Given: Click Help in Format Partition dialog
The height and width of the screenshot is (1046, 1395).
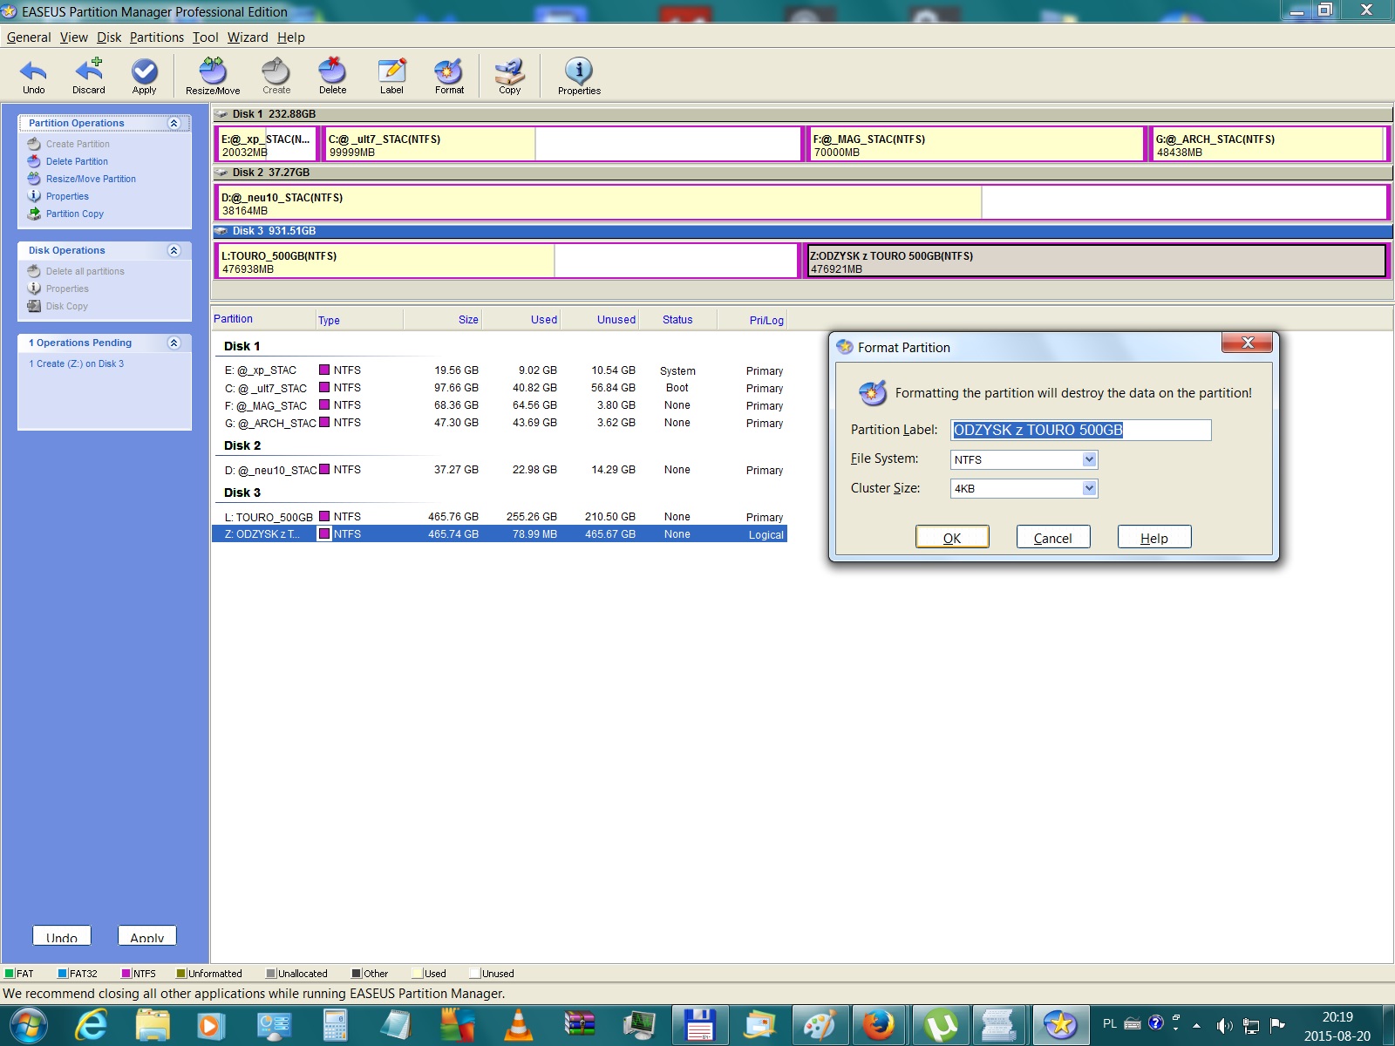Looking at the screenshot, I should point(1154,538).
